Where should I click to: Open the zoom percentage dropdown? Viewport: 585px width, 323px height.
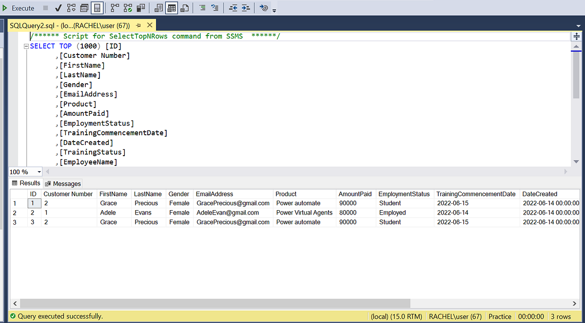point(38,172)
